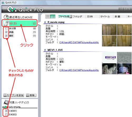132x117 pixels.
Task: Uncheck the 撮影 category checkbox
Action: click(x=6, y=36)
